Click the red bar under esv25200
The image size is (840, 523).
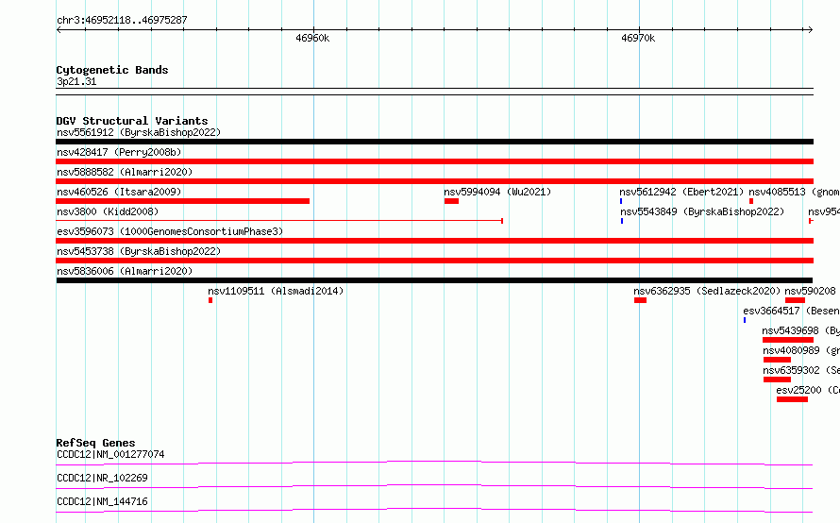point(792,399)
